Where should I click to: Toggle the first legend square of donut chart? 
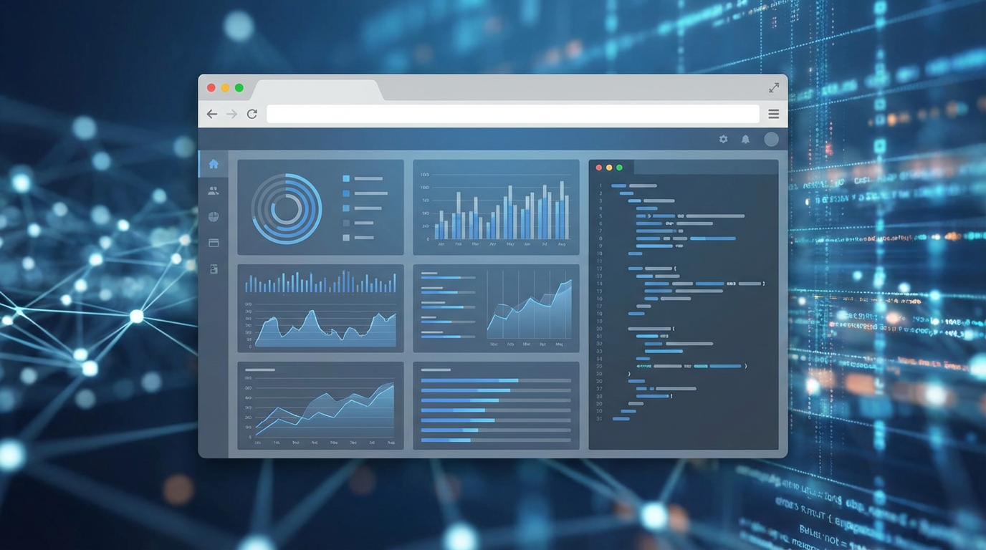[x=346, y=178]
